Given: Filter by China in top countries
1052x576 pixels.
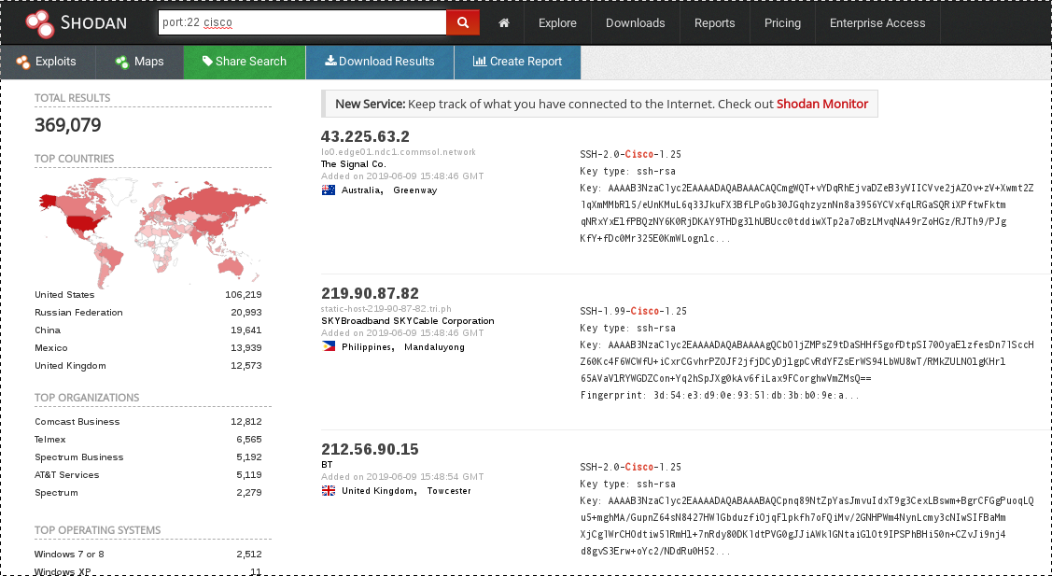Looking at the screenshot, I should point(48,330).
